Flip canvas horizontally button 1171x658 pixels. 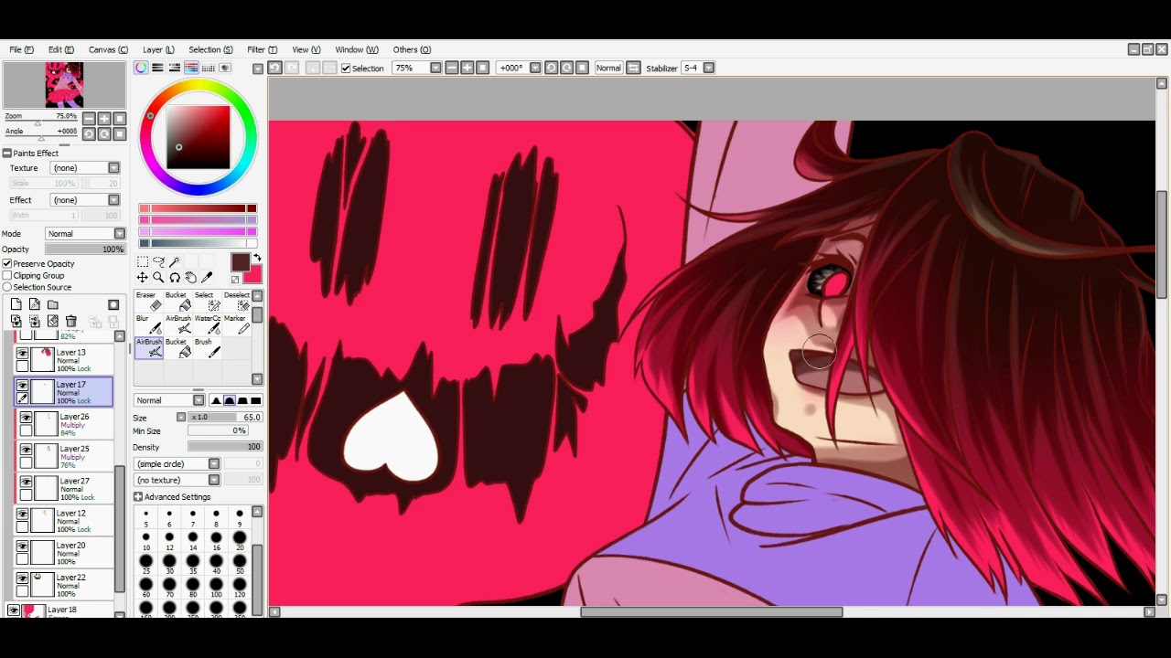click(633, 68)
